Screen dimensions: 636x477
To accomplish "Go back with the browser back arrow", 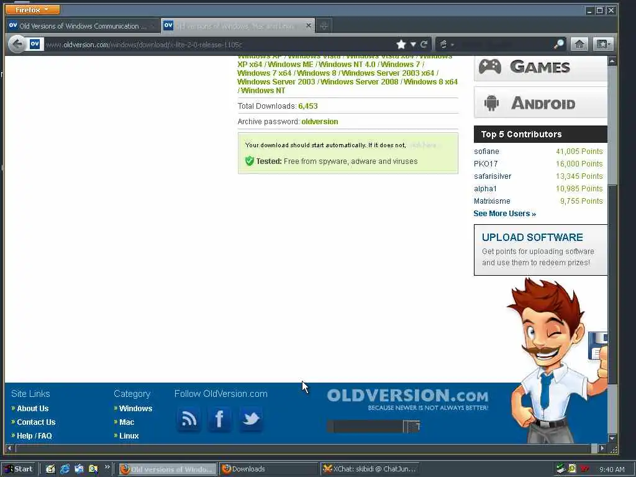I will coord(17,44).
